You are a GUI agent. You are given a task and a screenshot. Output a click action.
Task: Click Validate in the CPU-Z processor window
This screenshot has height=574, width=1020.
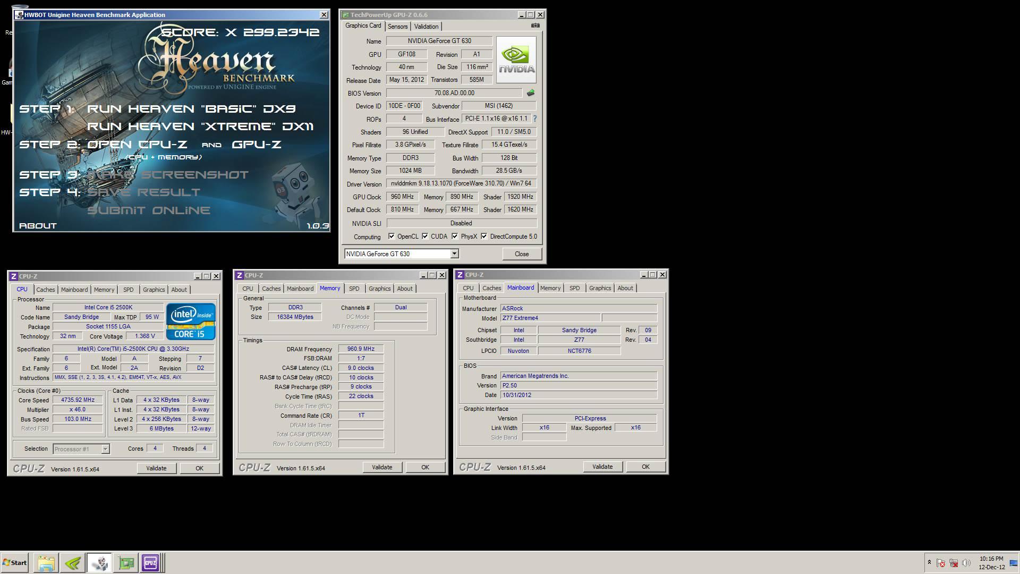[x=156, y=468]
